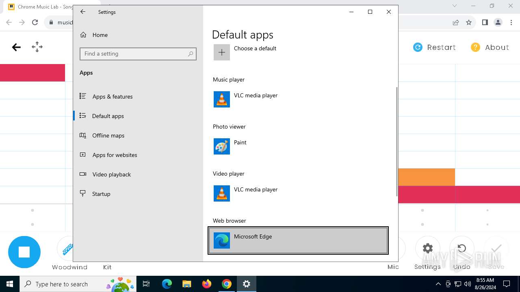
Task: Launch Microsoft Edge from taskbar
Action: tap(167, 284)
